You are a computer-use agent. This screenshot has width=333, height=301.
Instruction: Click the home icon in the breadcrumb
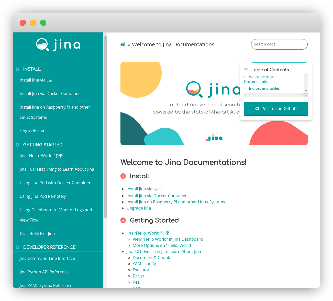pyautogui.click(x=123, y=44)
